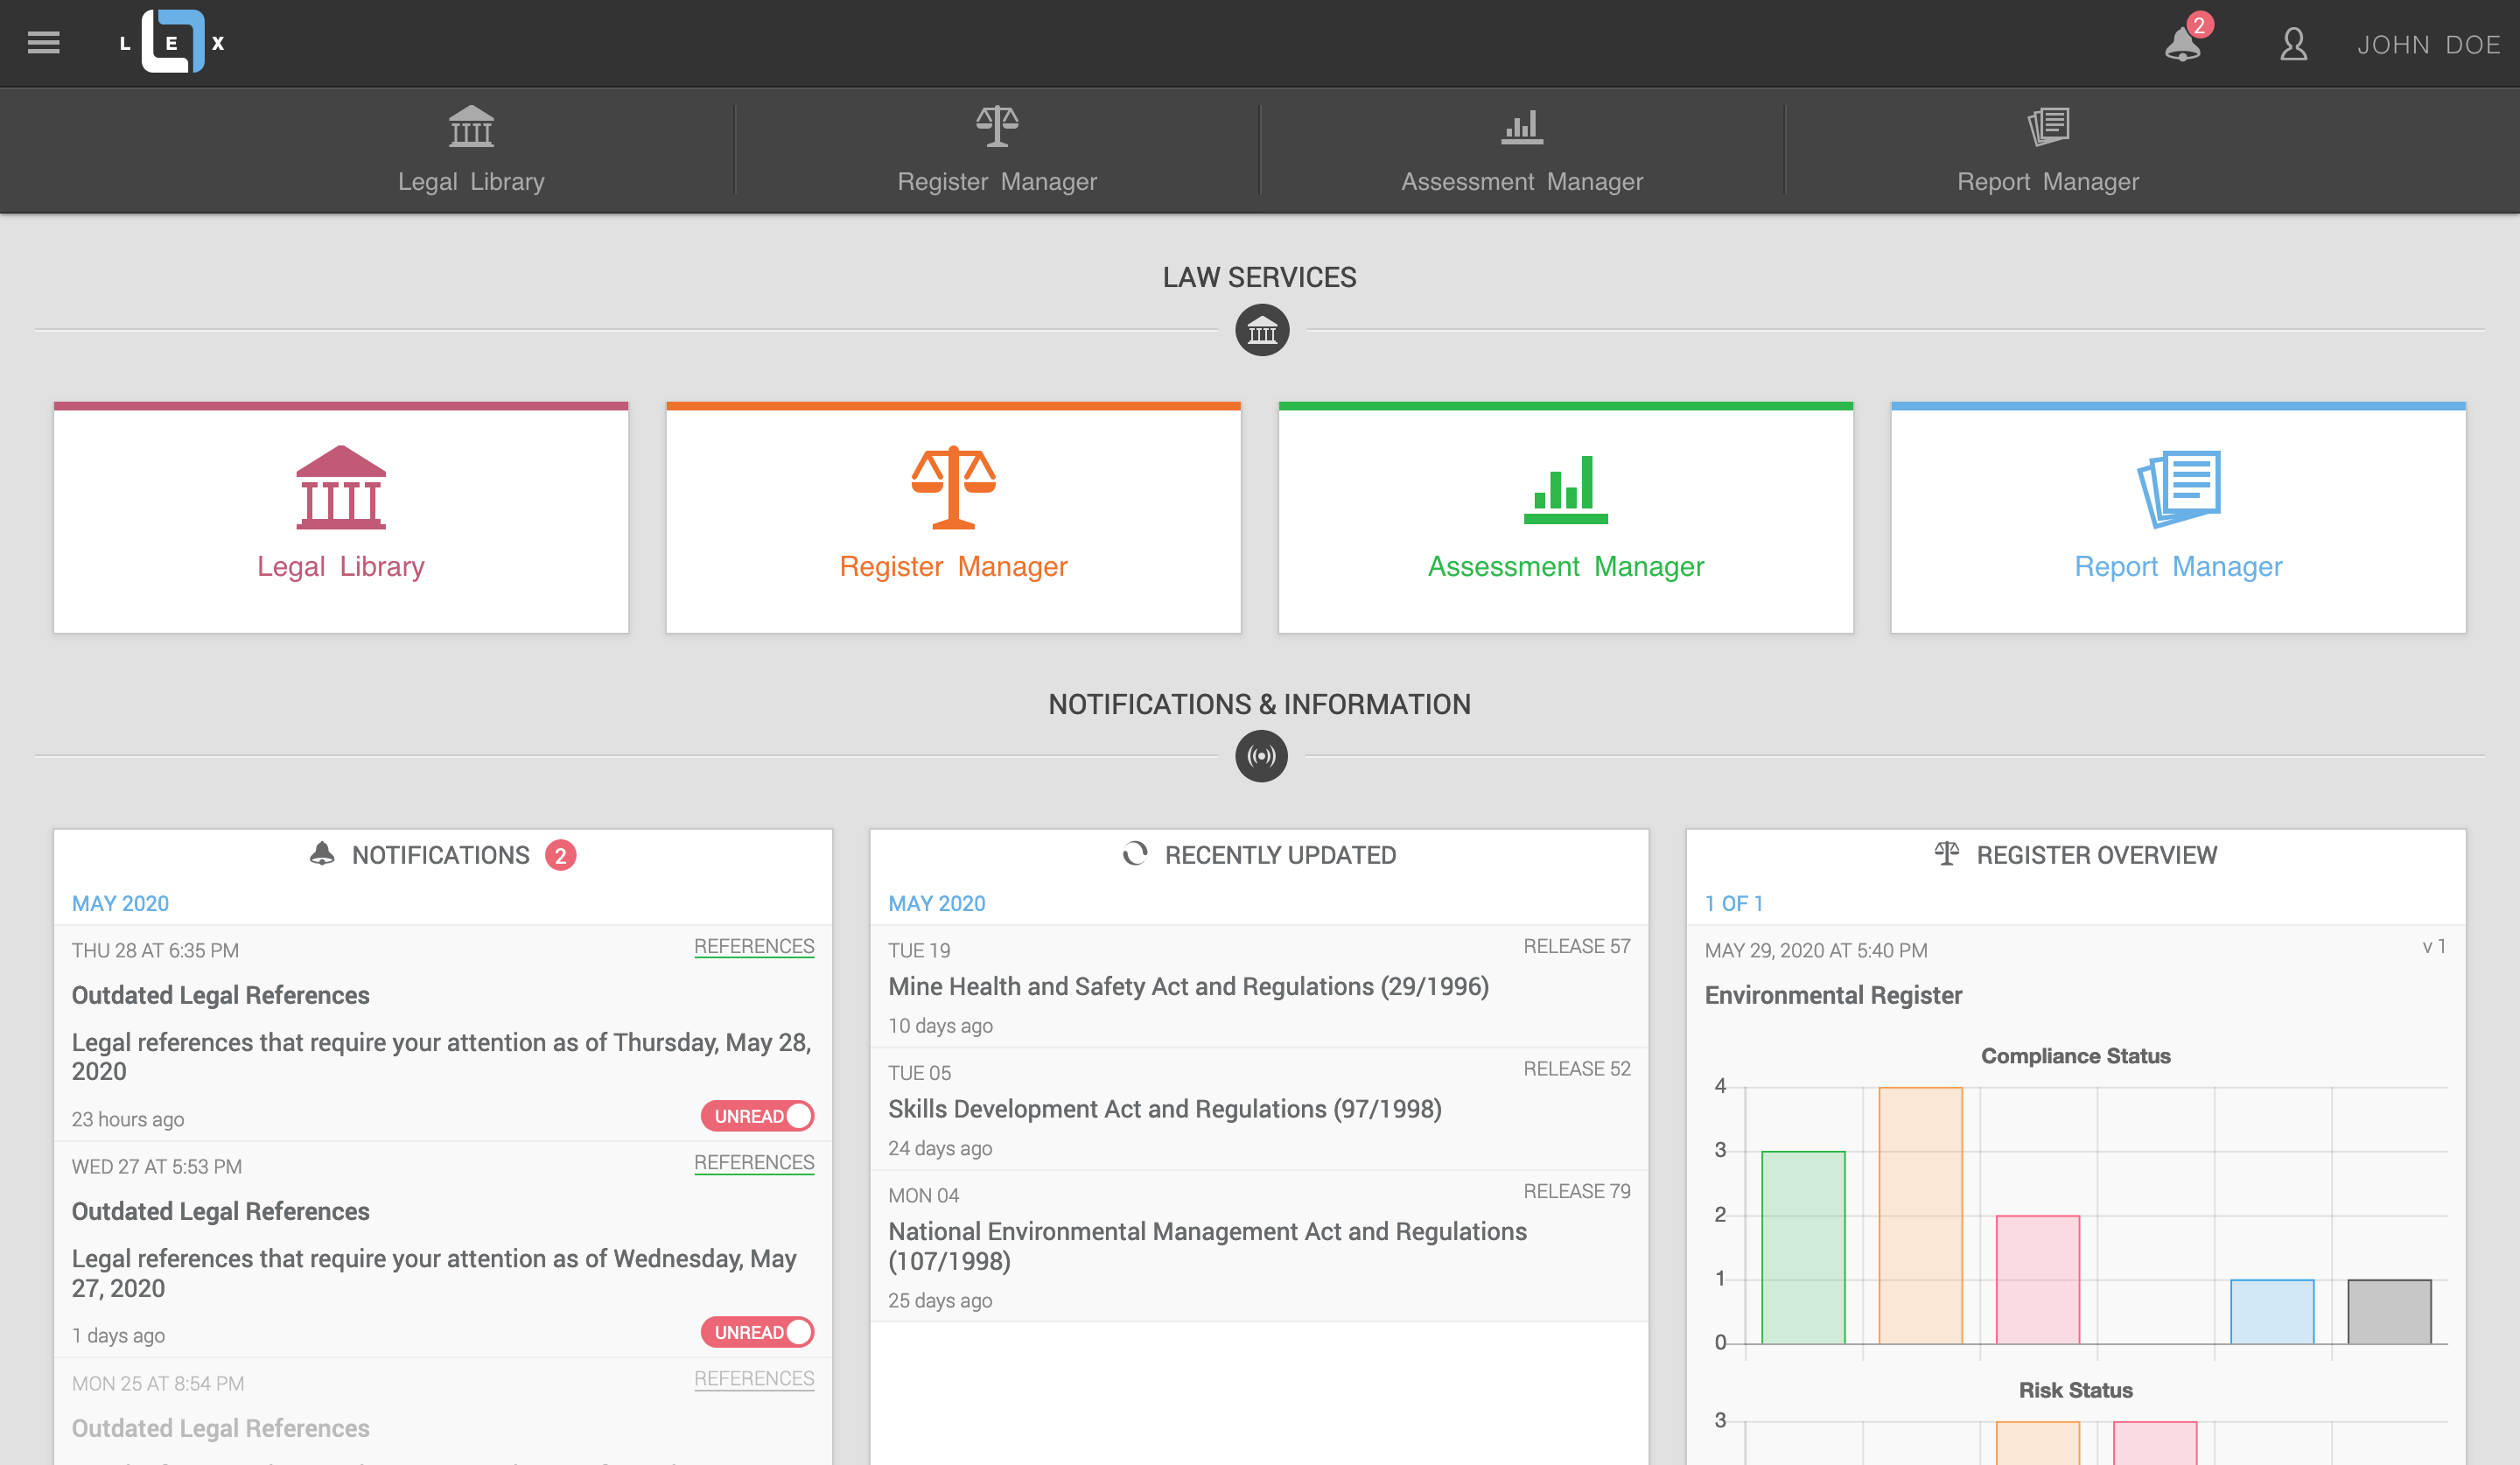Screen dimensions: 2520x1465
Task: Click the green Assessment Manager chart icon
Action: [1565, 489]
